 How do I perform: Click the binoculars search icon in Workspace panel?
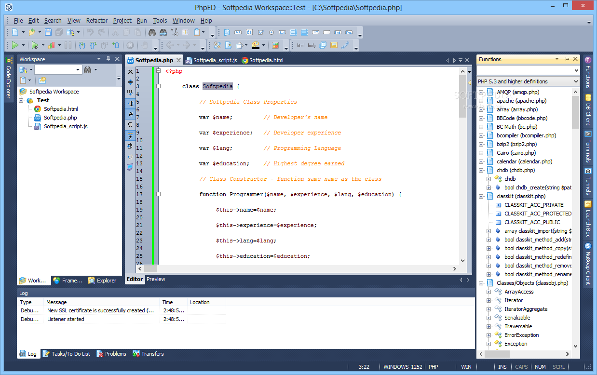pos(88,70)
